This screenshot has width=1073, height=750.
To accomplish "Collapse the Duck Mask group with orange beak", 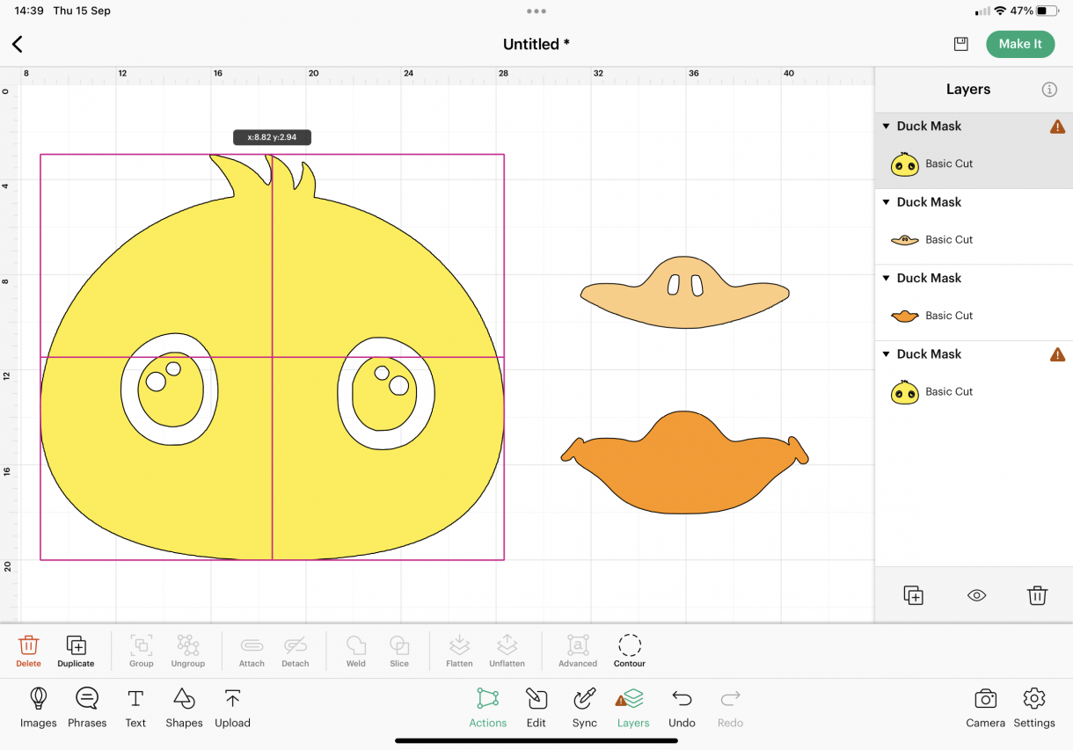I will (887, 279).
